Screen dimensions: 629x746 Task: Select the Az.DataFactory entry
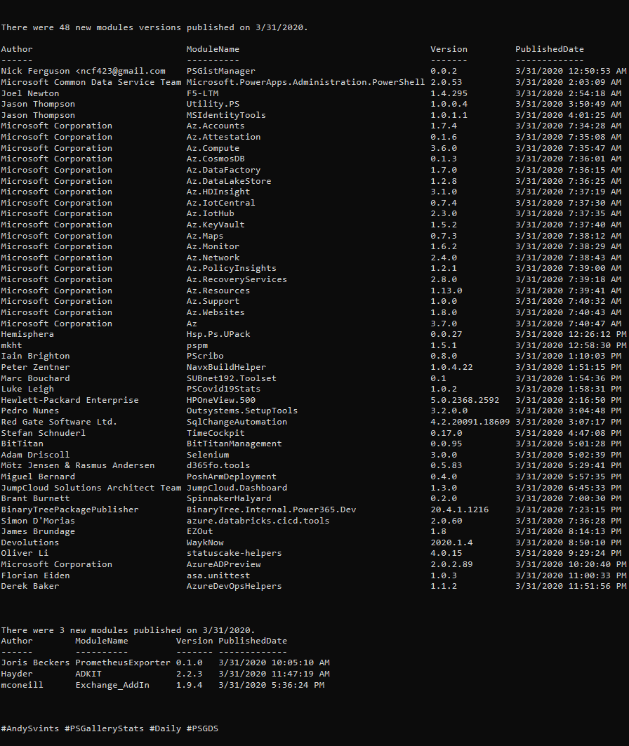[x=224, y=170]
